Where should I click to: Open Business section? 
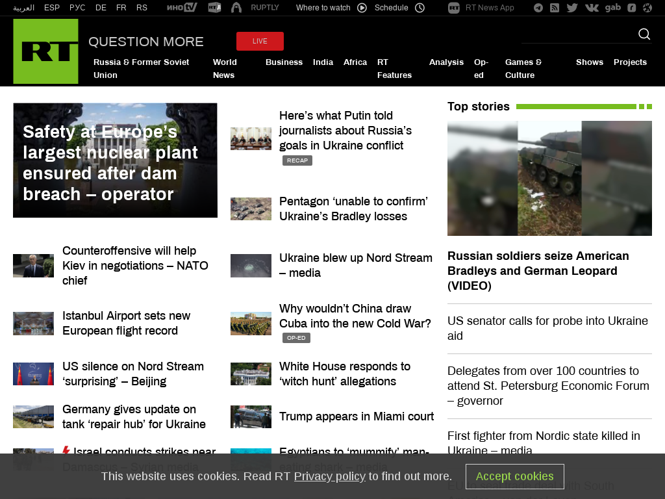[x=284, y=62]
